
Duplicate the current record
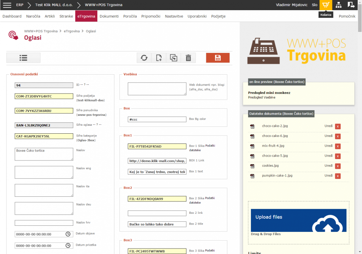click(174, 58)
